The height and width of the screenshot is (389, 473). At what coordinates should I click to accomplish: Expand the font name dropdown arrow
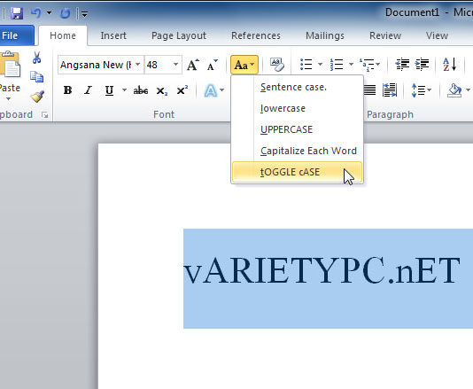[x=138, y=65]
